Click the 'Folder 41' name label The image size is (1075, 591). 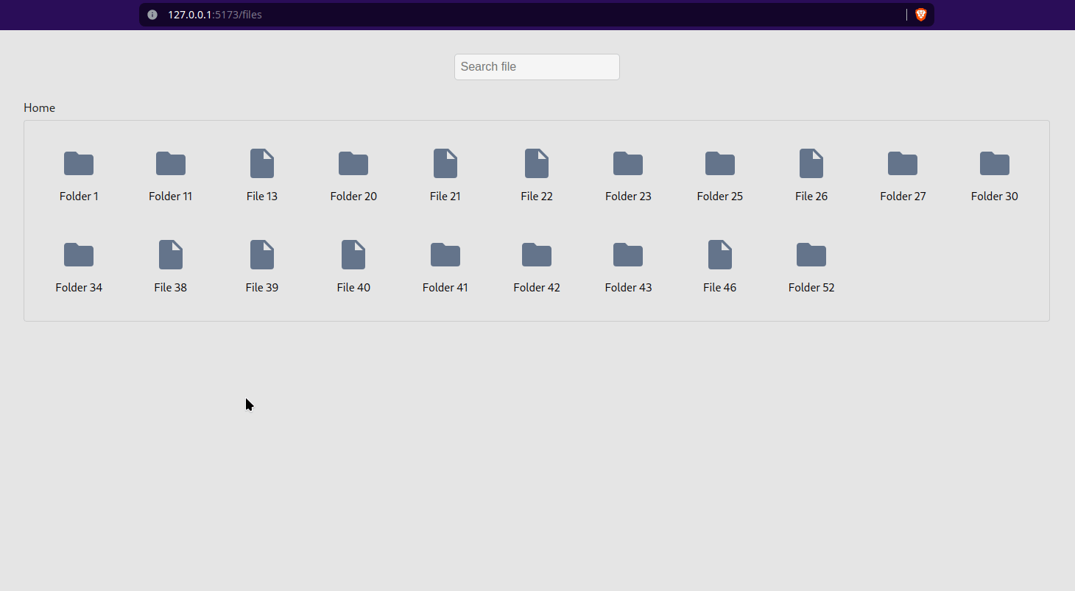pos(445,288)
